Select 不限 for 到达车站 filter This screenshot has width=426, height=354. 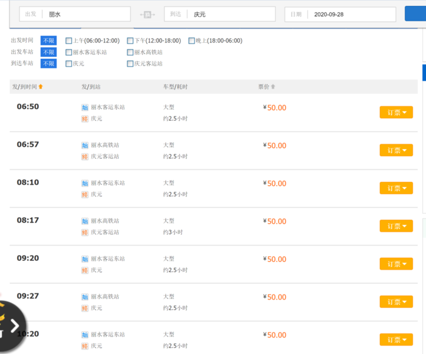coord(49,64)
